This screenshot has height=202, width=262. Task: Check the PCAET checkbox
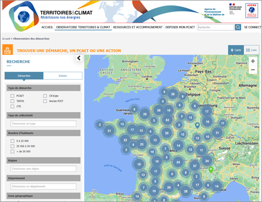(x=13, y=96)
